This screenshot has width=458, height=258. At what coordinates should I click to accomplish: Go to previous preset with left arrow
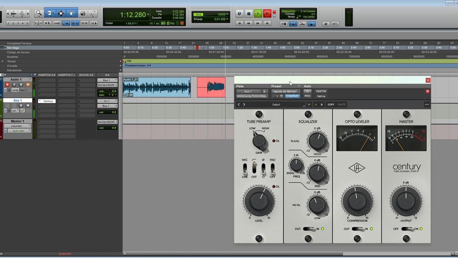tap(239, 105)
